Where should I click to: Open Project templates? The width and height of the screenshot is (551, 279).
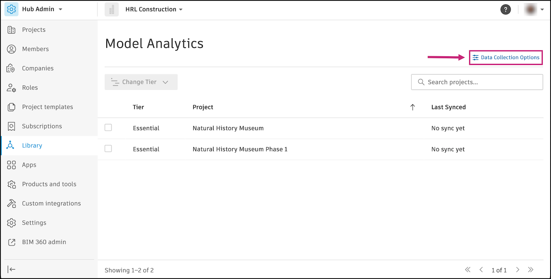coord(47,107)
